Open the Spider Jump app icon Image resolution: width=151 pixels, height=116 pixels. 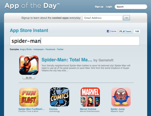[x=121, y=97]
